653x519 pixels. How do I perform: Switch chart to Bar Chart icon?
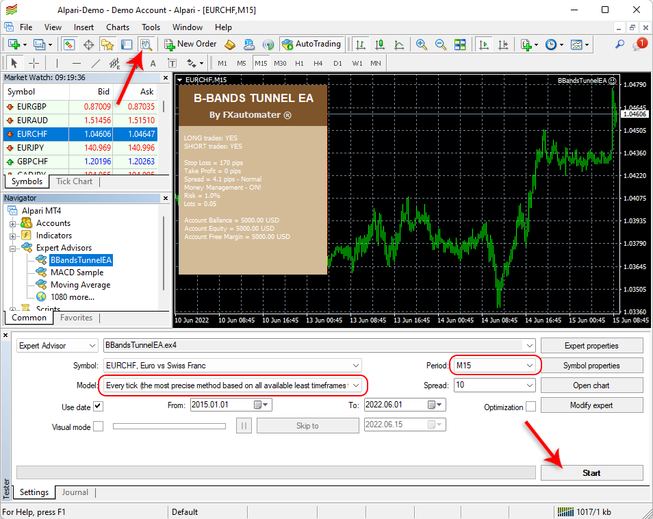[361, 45]
